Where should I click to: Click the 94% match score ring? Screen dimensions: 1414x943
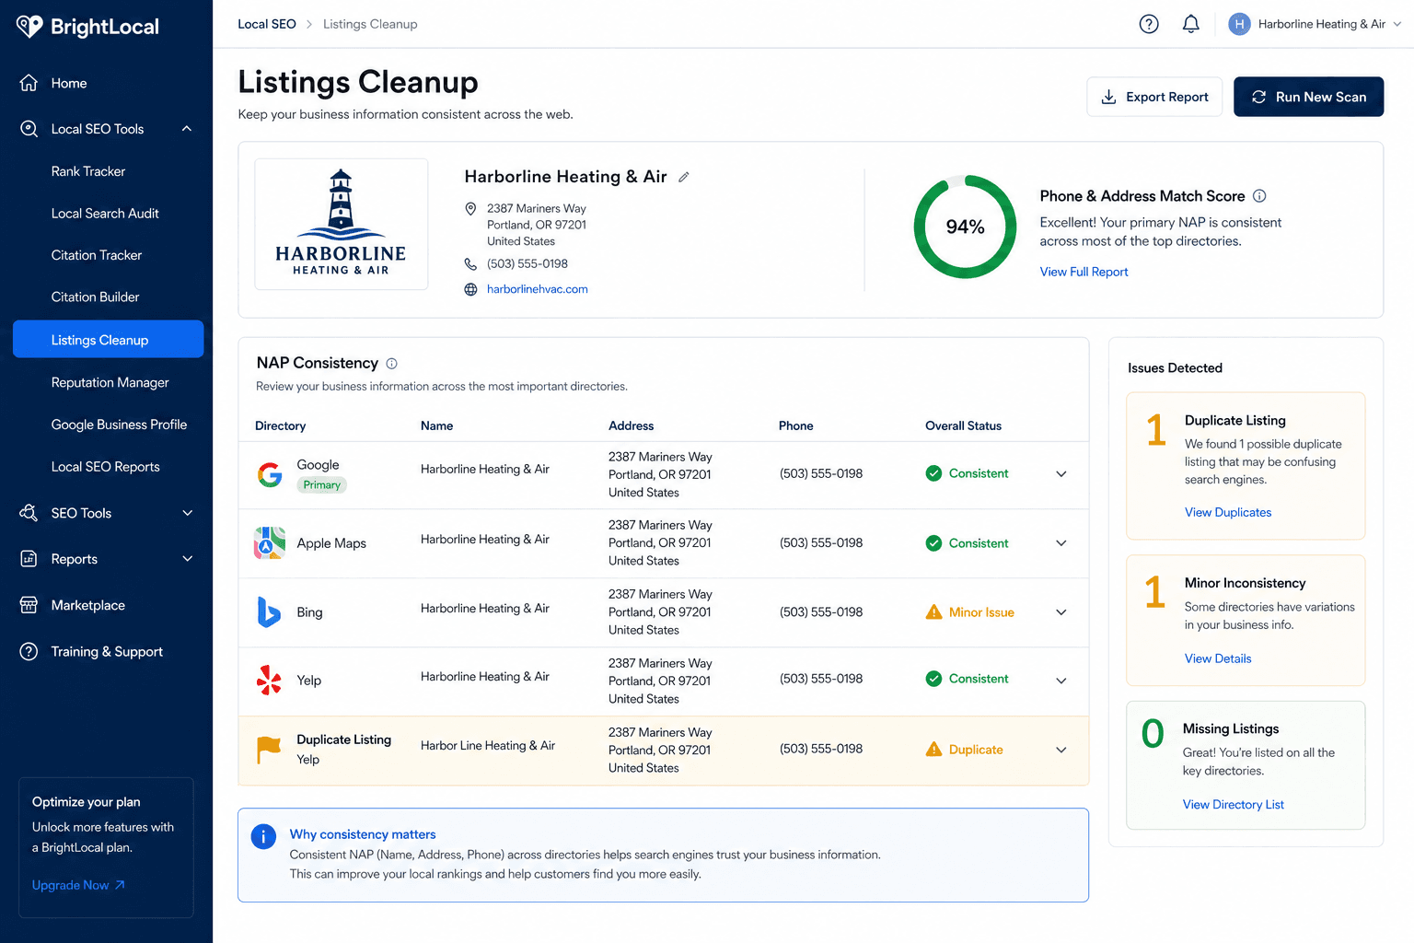[x=965, y=227]
